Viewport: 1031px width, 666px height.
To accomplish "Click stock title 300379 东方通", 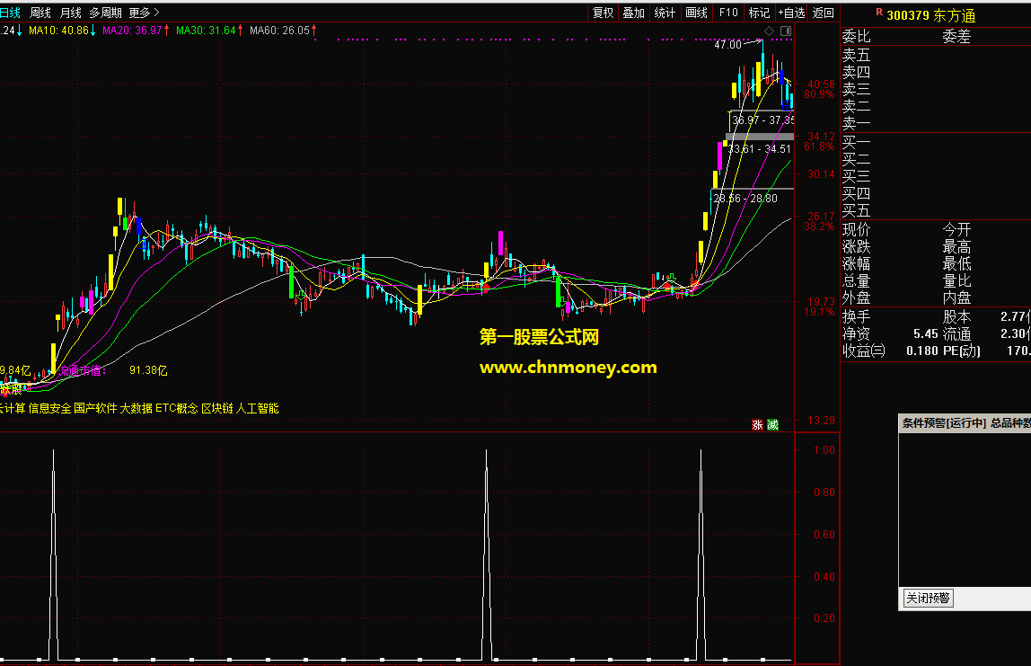I will 930,15.
